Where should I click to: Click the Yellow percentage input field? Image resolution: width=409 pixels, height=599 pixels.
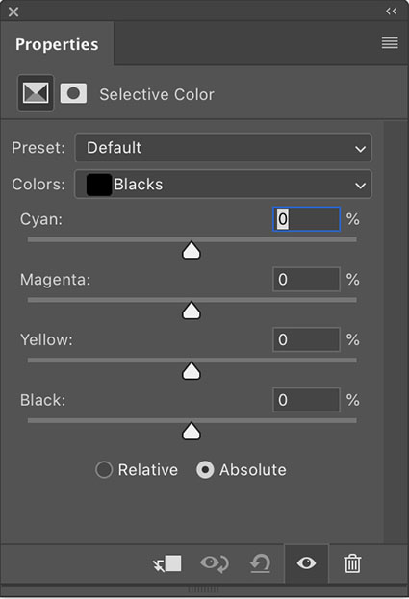coord(306,339)
